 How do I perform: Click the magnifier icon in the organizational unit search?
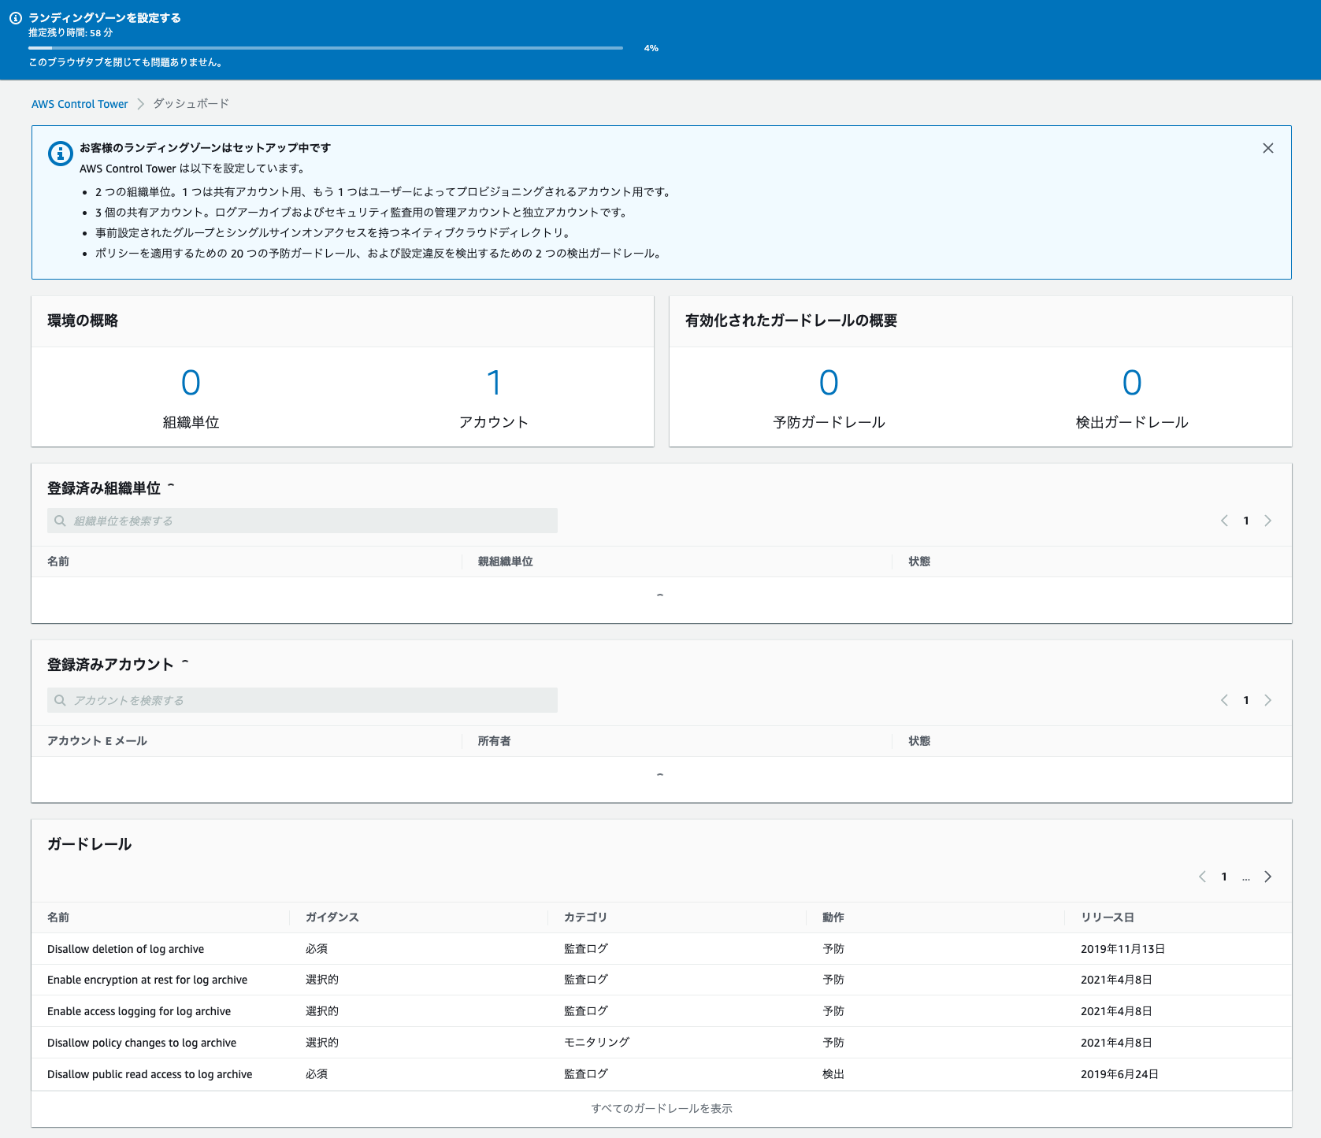pyautogui.click(x=60, y=521)
